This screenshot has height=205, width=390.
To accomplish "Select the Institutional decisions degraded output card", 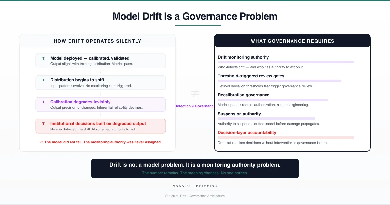I will click(x=100, y=126).
